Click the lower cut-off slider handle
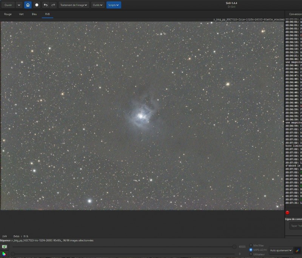 13,254
